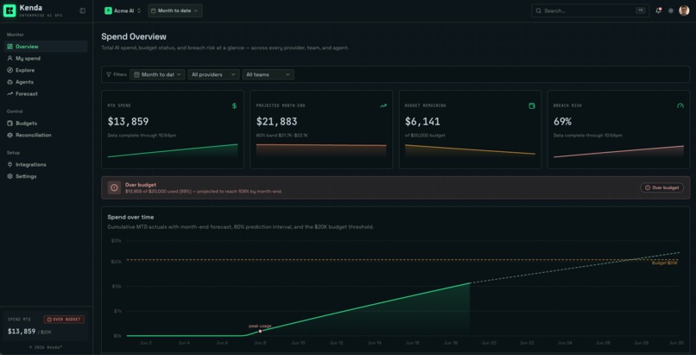This screenshot has height=355, width=696.
Task: Open the Forecast page
Action: [x=46, y=93]
